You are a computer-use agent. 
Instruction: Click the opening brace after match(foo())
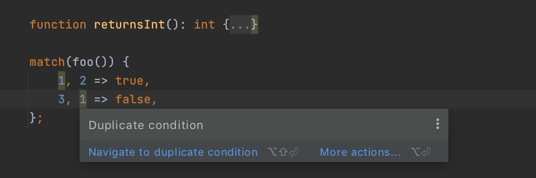pyautogui.click(x=126, y=62)
